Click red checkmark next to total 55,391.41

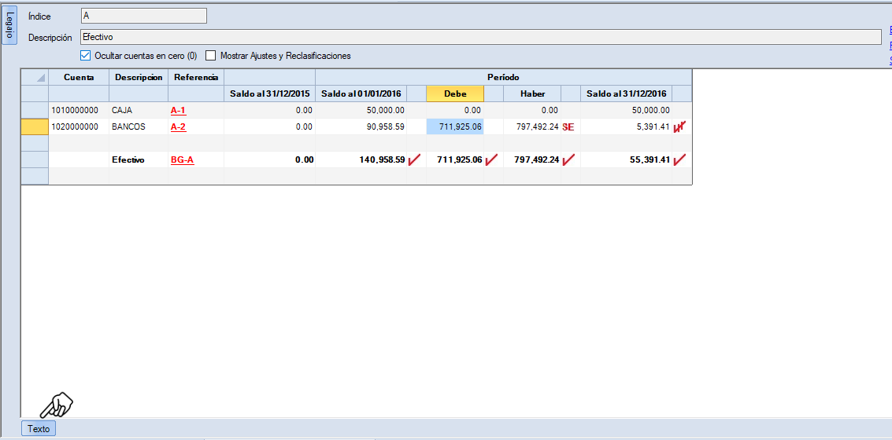click(x=679, y=159)
